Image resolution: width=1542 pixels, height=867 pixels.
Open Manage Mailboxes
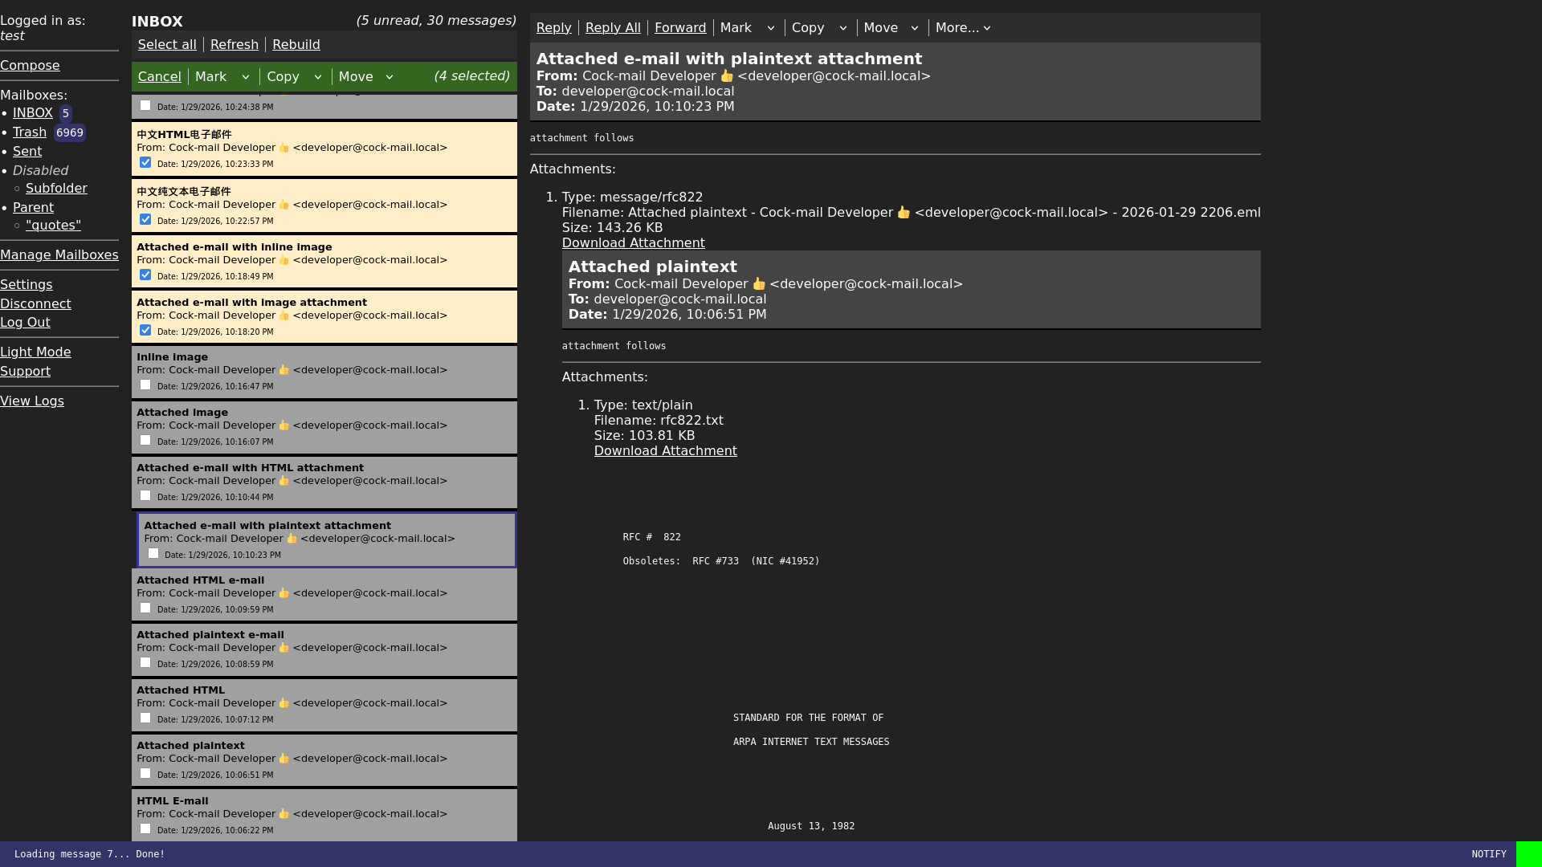point(59,254)
